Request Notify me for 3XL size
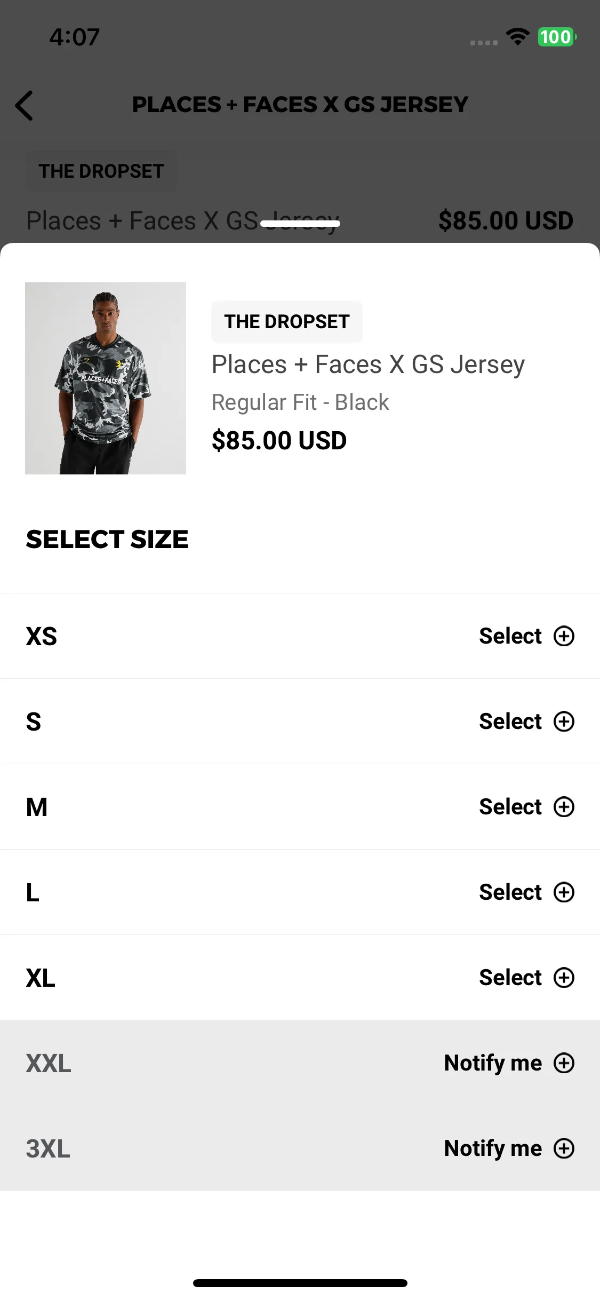Viewport: 600px width, 1300px height. 493,1148
